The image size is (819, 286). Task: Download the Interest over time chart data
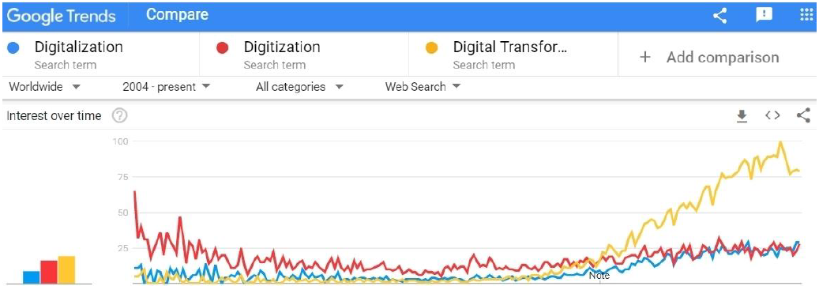tap(742, 116)
